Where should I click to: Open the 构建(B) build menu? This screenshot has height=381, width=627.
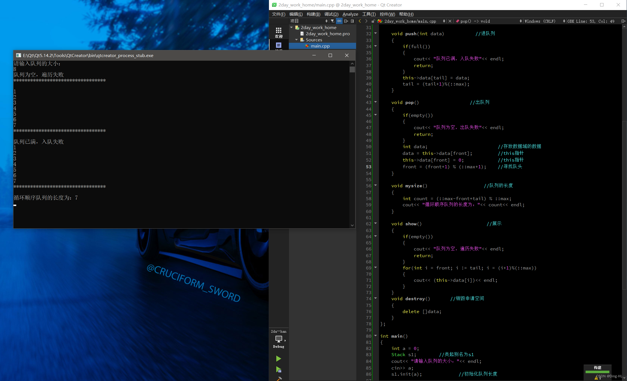click(x=313, y=14)
